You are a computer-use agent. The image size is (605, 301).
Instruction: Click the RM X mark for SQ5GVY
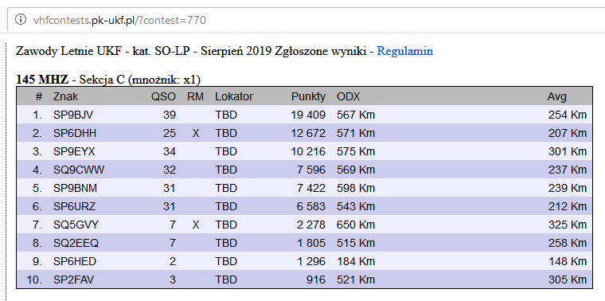point(196,225)
